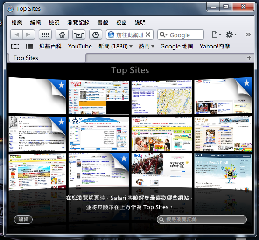The height and width of the screenshot is (240, 259).
Task: Minimize the Top Sites window
Action: pos(213,7)
